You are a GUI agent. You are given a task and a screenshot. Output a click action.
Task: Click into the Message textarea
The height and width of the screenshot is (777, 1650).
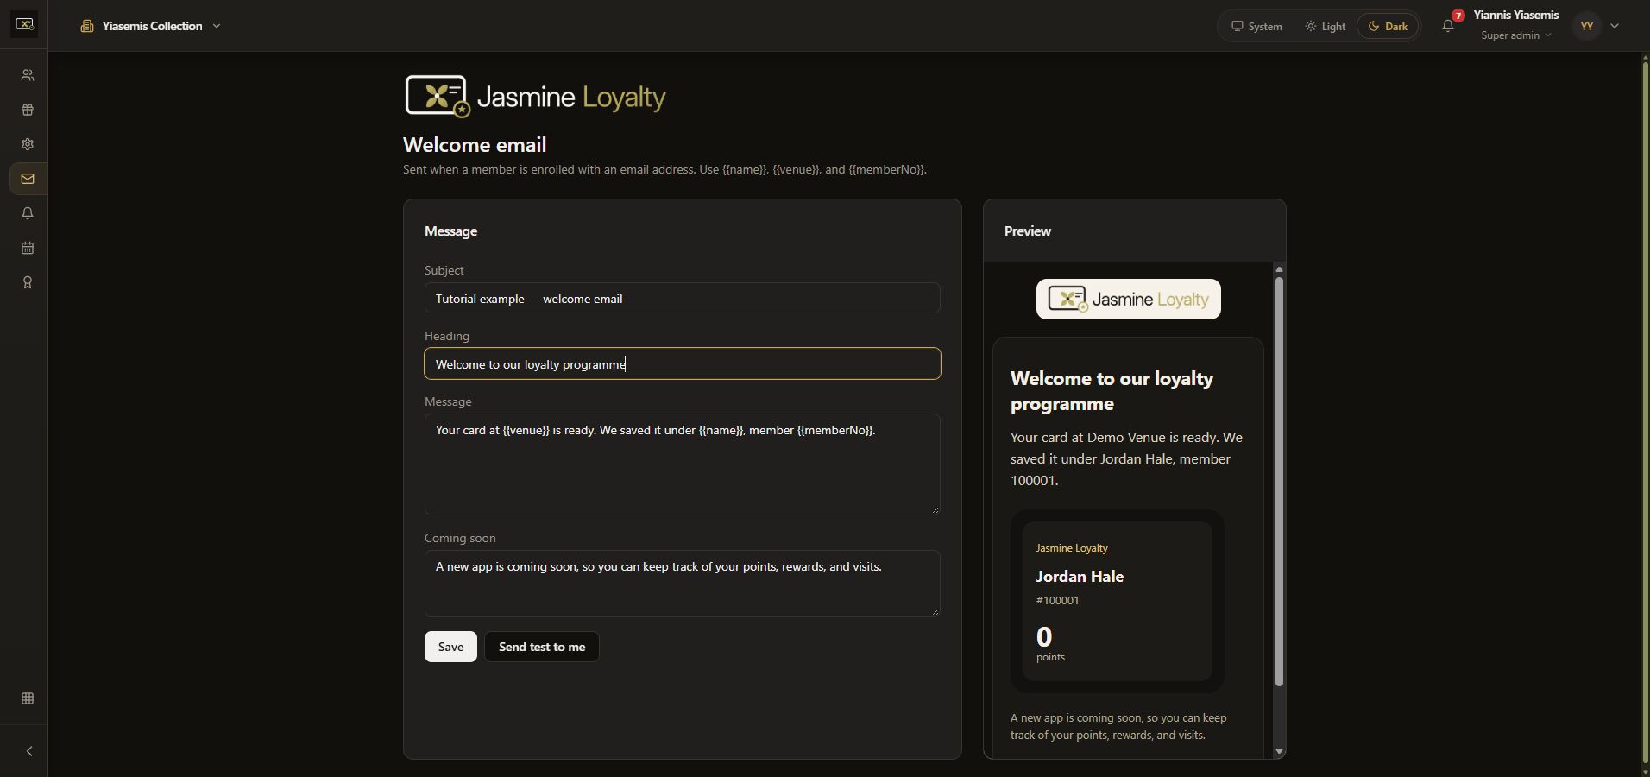(682, 464)
